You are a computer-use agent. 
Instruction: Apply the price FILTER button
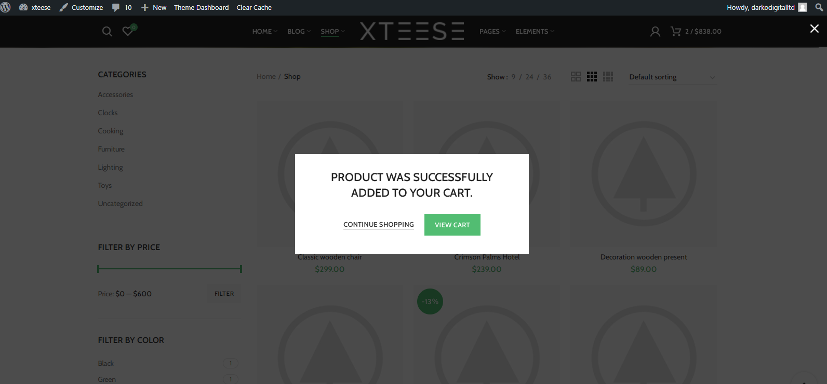[x=224, y=294]
